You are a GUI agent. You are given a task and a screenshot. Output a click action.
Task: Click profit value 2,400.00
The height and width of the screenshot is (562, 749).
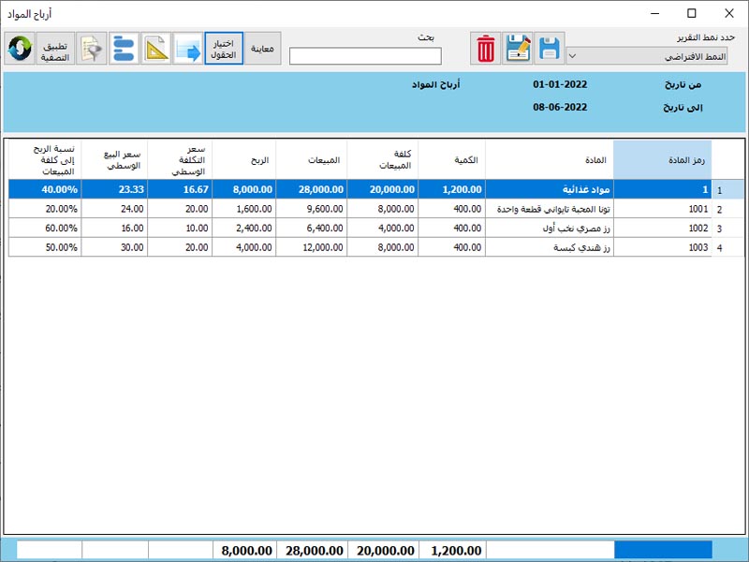244,228
